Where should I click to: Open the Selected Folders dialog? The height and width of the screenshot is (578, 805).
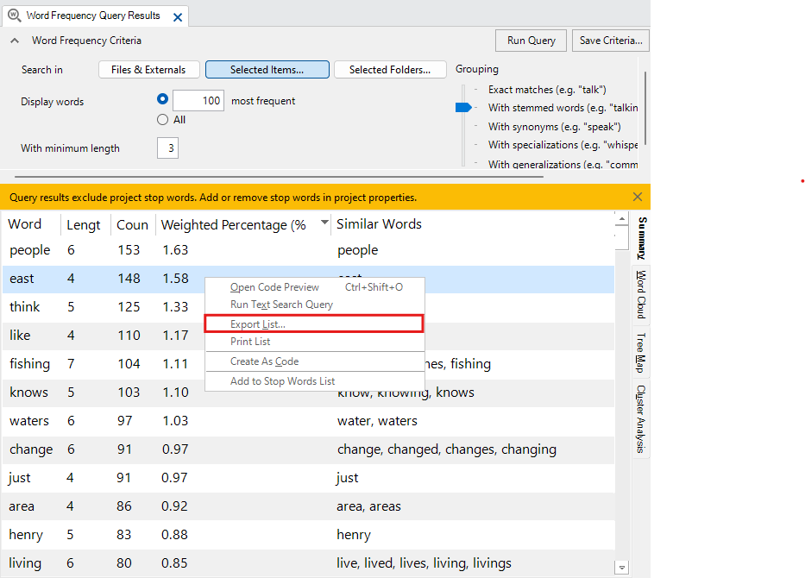(390, 70)
